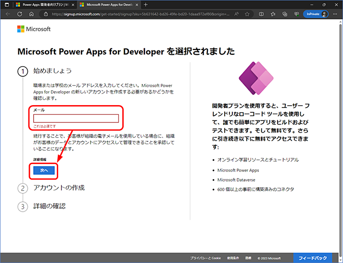The width and height of the screenshot is (343, 263).
Task: Click the メール input field
Action: tap(76, 118)
